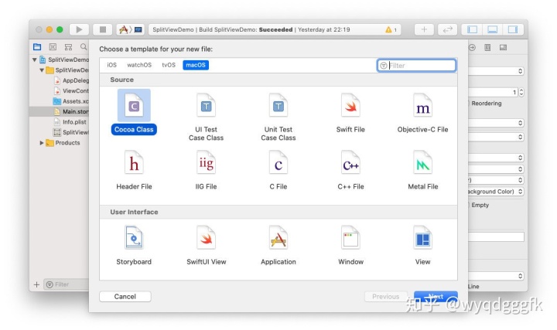Toggle the bottom debug area

(x=492, y=29)
